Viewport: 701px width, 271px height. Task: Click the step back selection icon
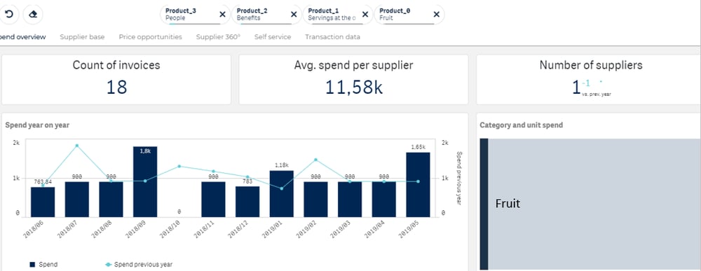9,14
